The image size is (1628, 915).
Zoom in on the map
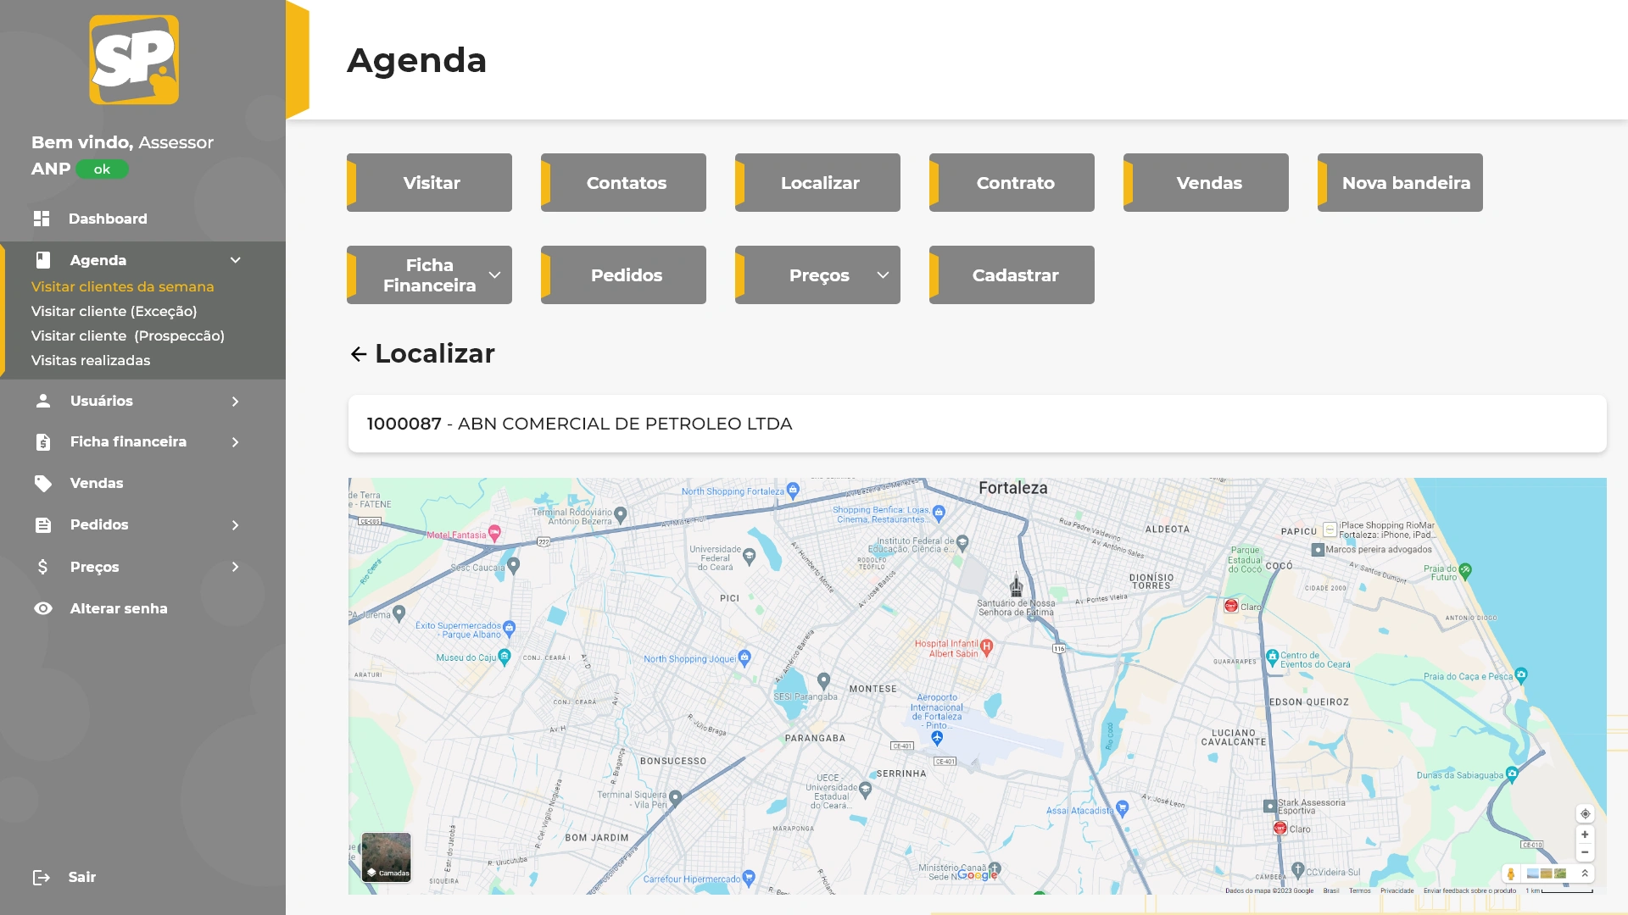tap(1584, 835)
